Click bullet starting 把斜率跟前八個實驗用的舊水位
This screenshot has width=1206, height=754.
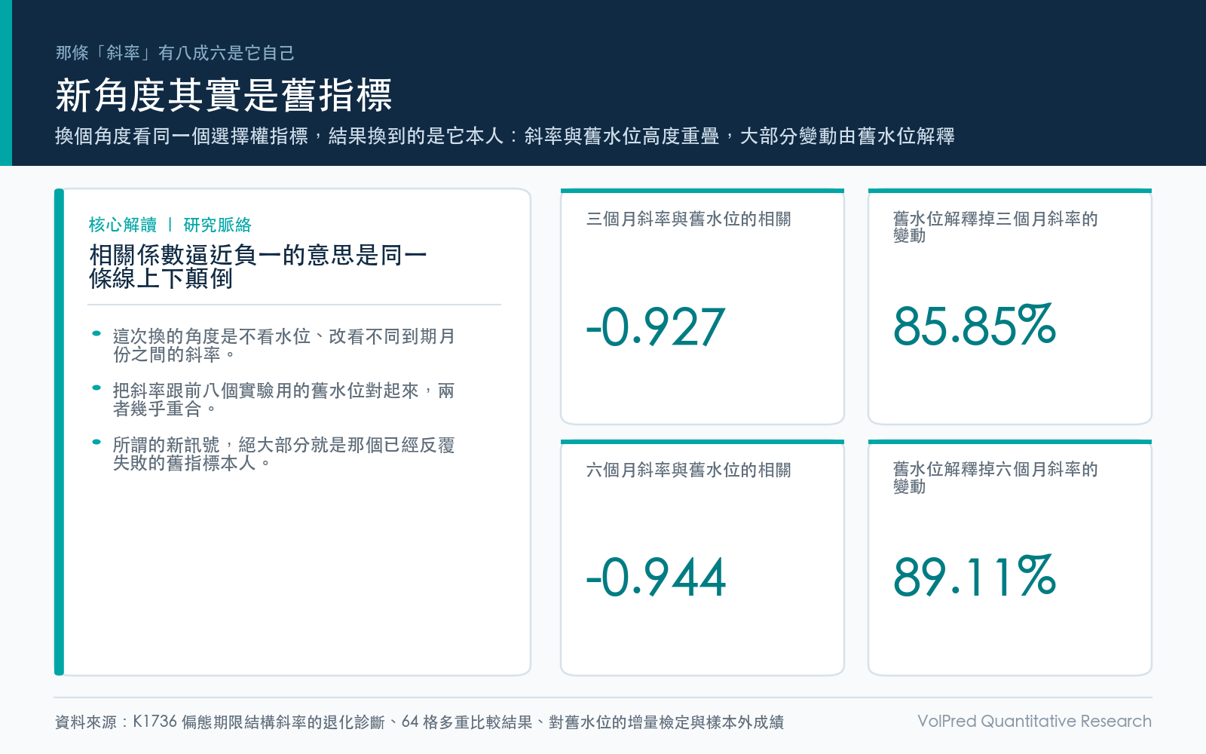(284, 400)
